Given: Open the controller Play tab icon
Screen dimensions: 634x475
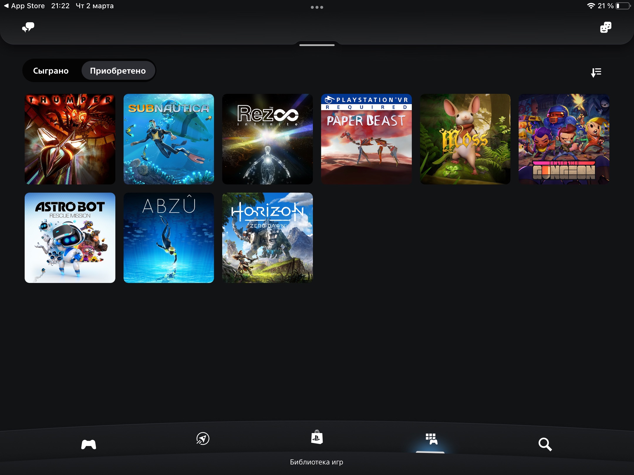Looking at the screenshot, I should [88, 444].
